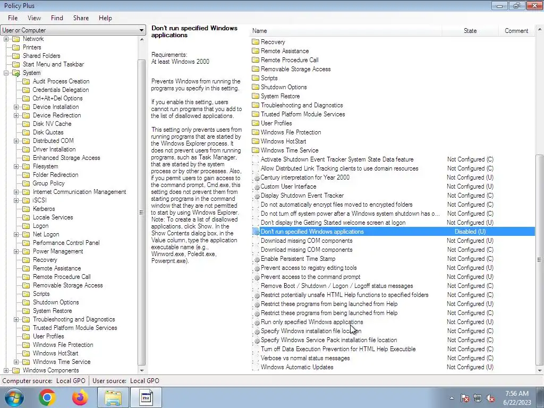Click gear icon of Century interpretation policy
Image resolution: width=544 pixels, height=408 pixels.
tap(257, 177)
